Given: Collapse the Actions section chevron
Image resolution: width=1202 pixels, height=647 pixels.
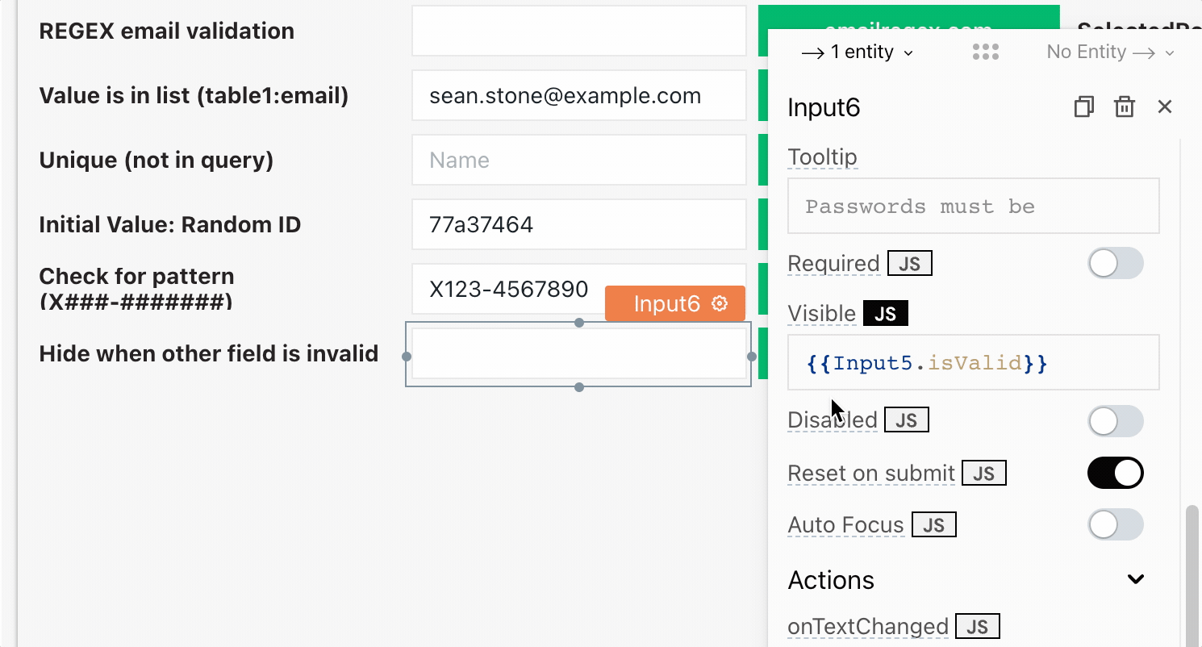Looking at the screenshot, I should (x=1136, y=579).
